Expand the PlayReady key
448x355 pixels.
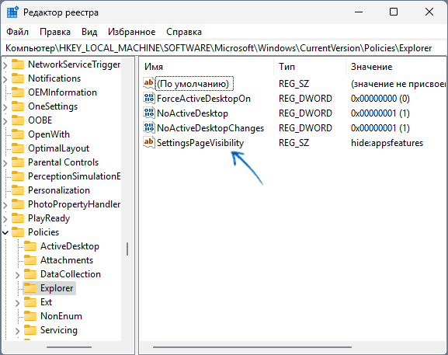5,219
